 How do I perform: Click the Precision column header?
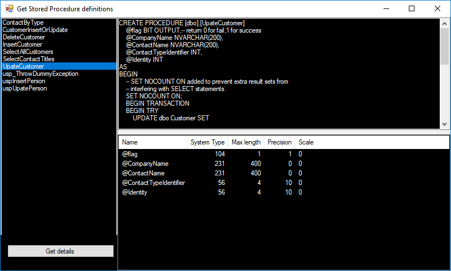(279, 142)
